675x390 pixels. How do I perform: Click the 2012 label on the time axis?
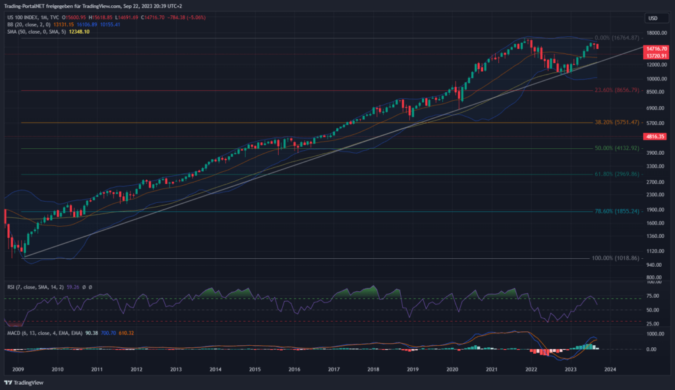pyautogui.click(x=136, y=370)
